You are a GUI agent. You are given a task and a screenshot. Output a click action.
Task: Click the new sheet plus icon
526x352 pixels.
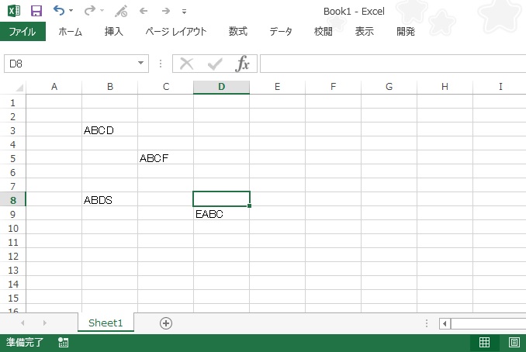[x=165, y=323]
